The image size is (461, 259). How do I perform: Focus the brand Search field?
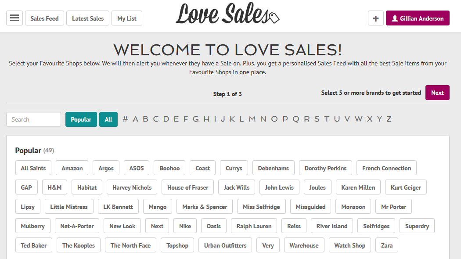click(x=33, y=119)
